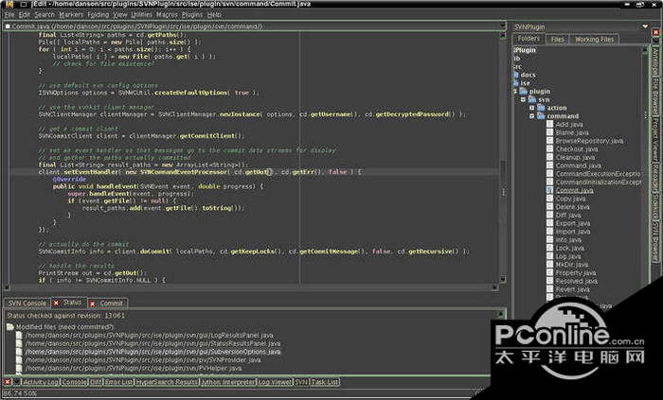Click the file icon beside Commit.java in tree
The height and width of the screenshot is (400, 663).
pos(549,190)
